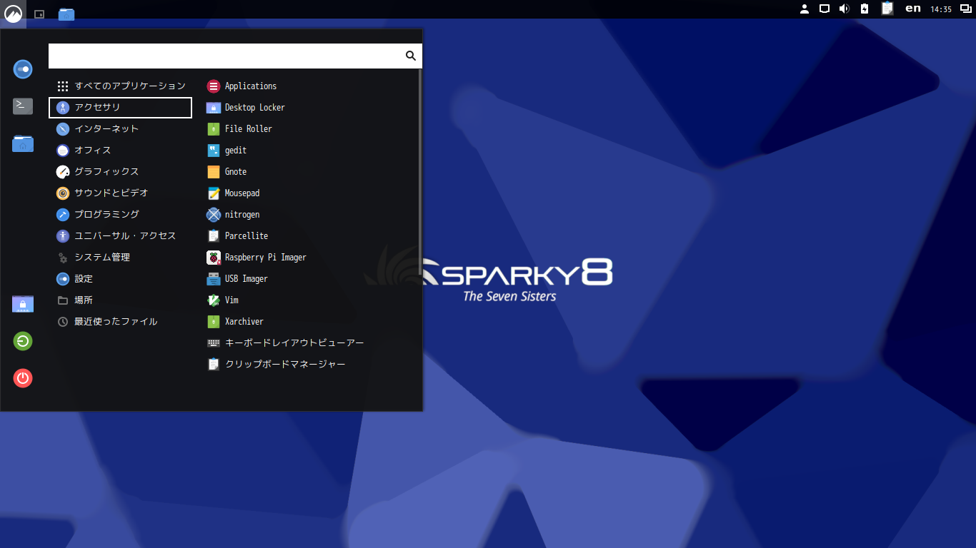Open the 設定 category
Viewport: 976px width, 548px height.
[120, 278]
